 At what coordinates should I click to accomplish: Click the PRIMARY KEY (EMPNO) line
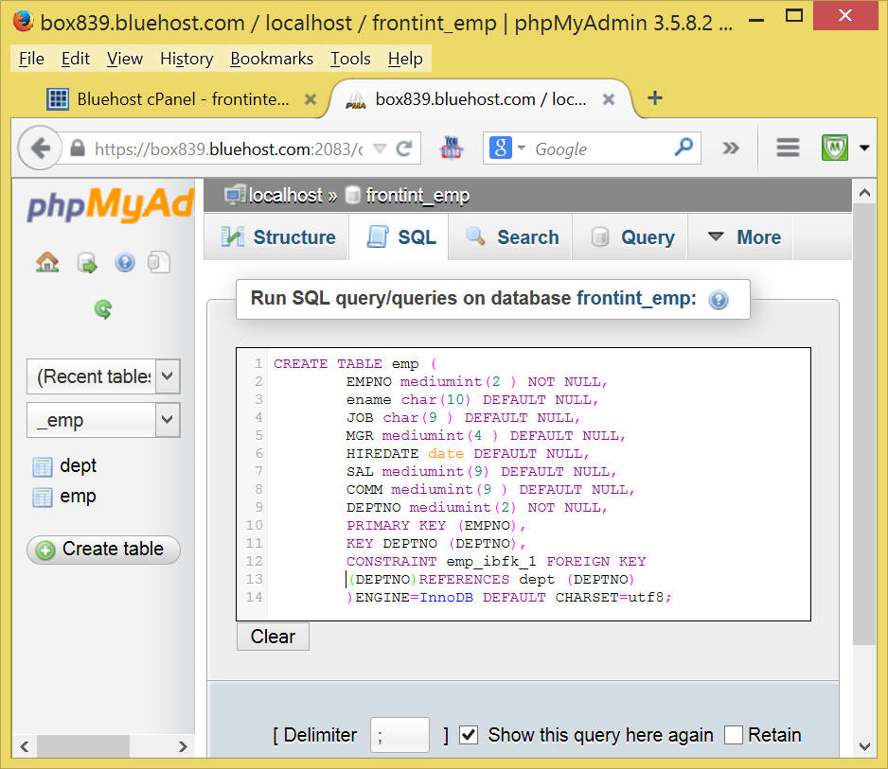coord(435,526)
